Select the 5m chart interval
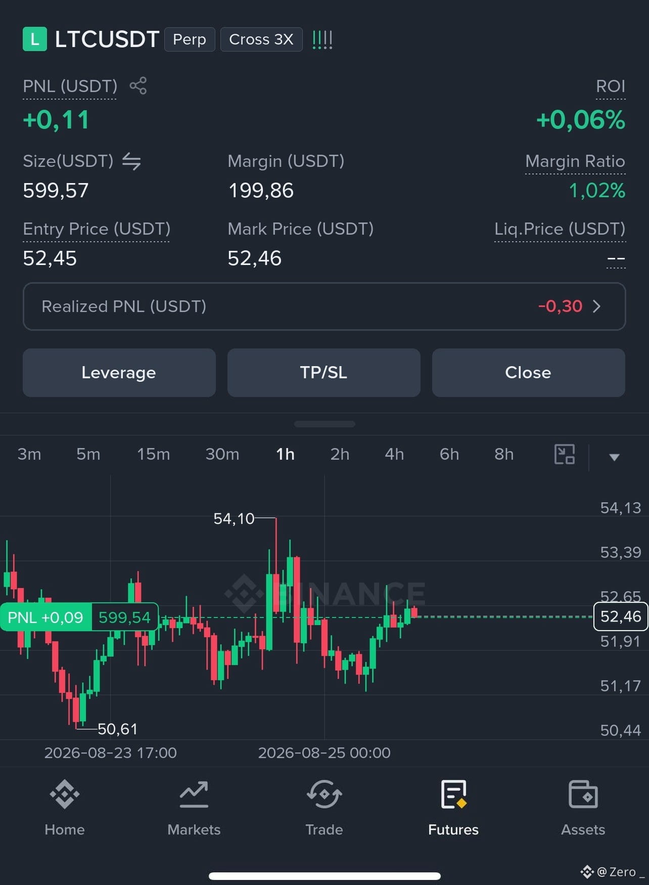Viewport: 649px width, 885px height. [x=88, y=454]
